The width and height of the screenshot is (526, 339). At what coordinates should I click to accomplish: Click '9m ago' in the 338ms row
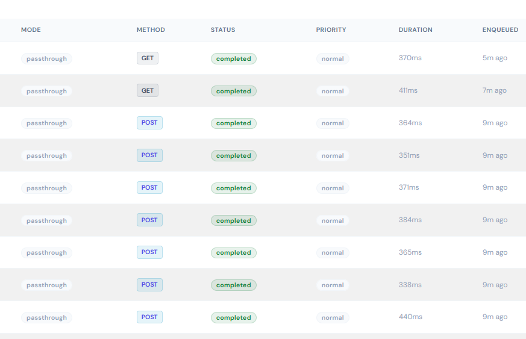point(495,285)
